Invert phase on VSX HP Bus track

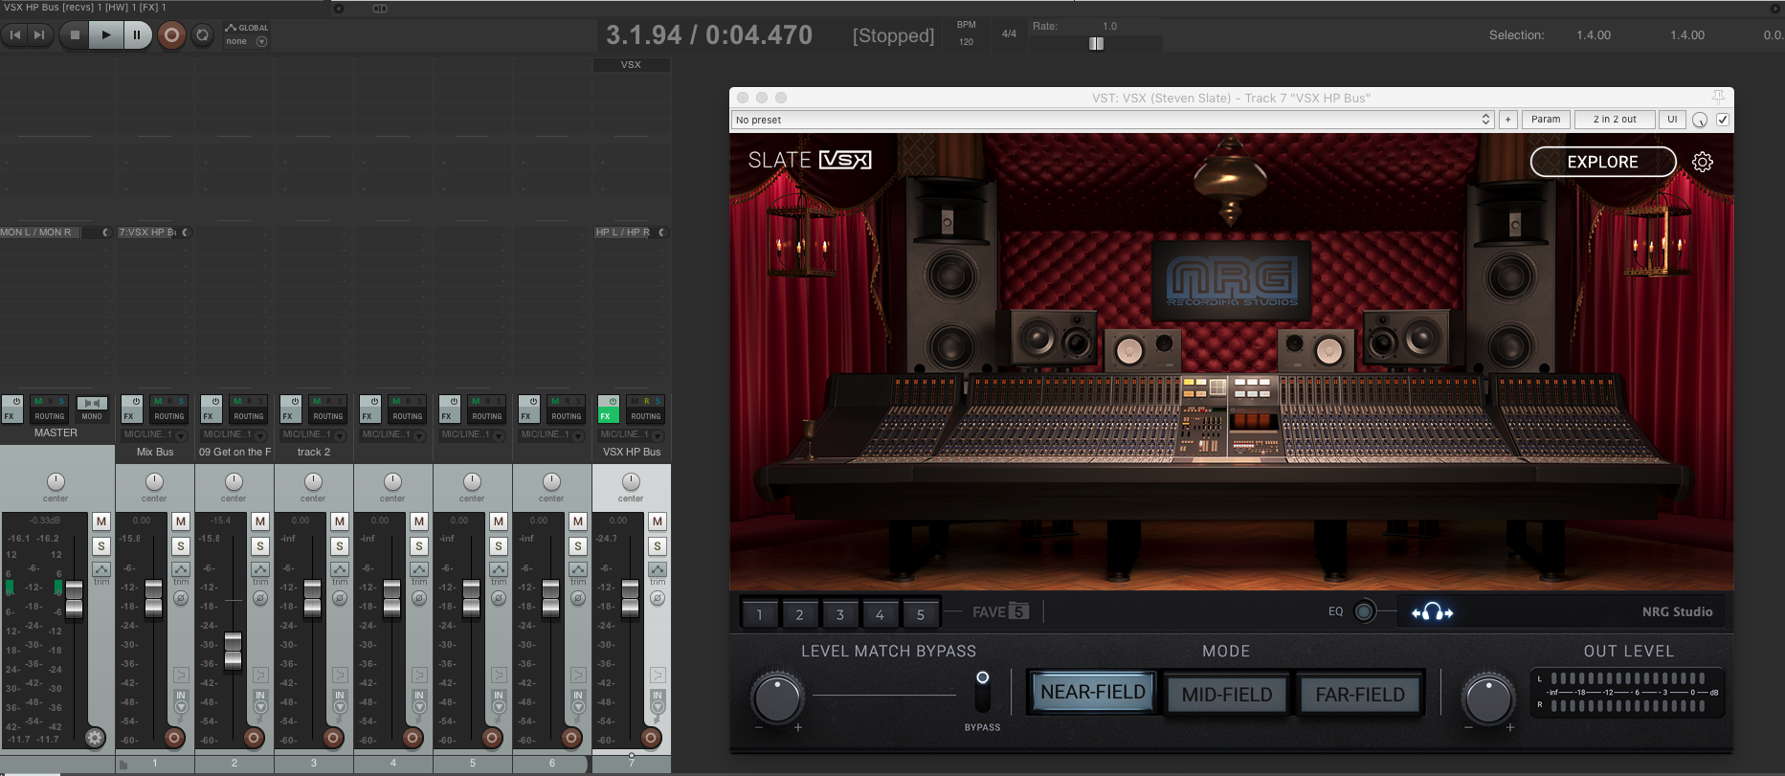[657, 598]
